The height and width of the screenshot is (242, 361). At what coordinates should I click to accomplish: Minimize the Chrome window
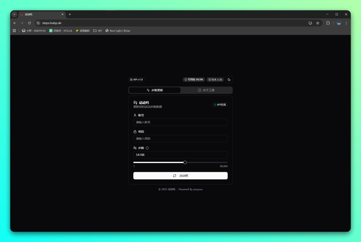[327, 14]
